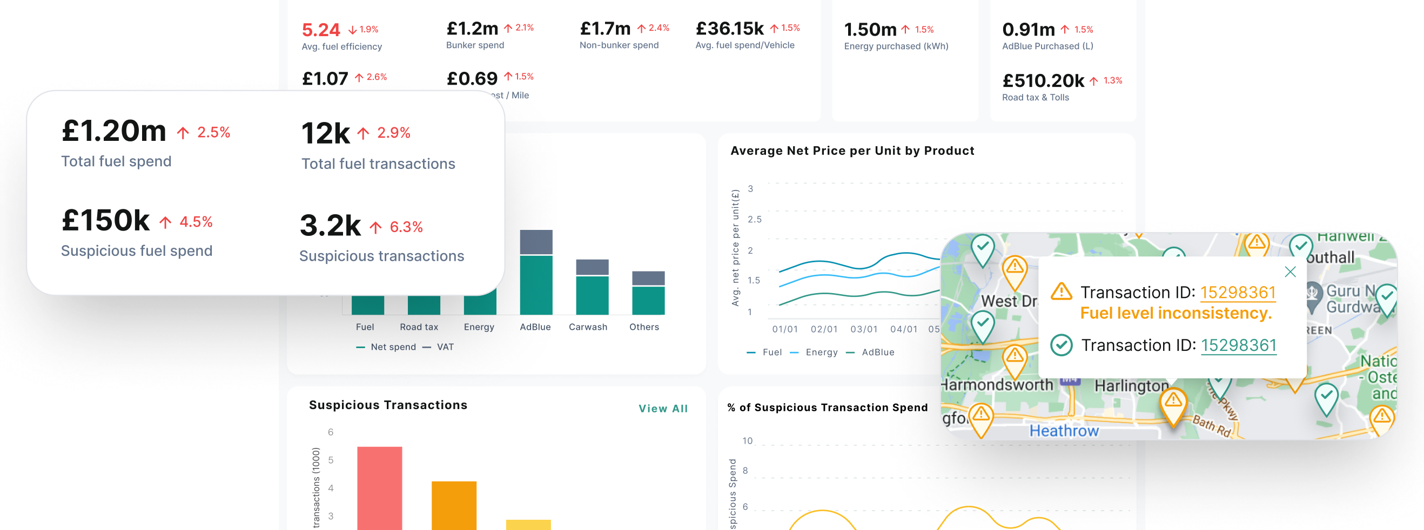Viewport: 1424px width, 530px height.
Task: Select green check pin on motorway above Harmondsworth
Action: (983, 327)
